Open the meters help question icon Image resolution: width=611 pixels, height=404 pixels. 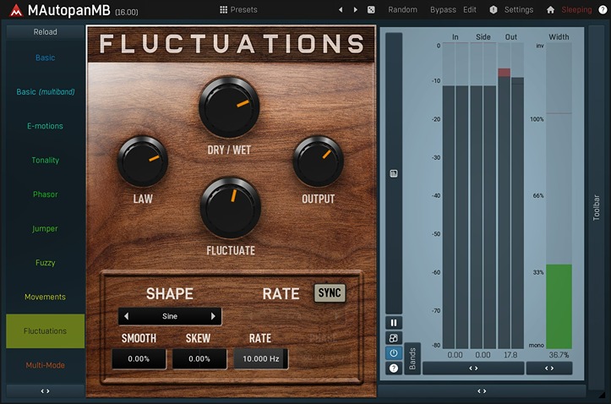[x=394, y=369]
